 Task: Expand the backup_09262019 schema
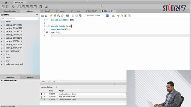1,38
